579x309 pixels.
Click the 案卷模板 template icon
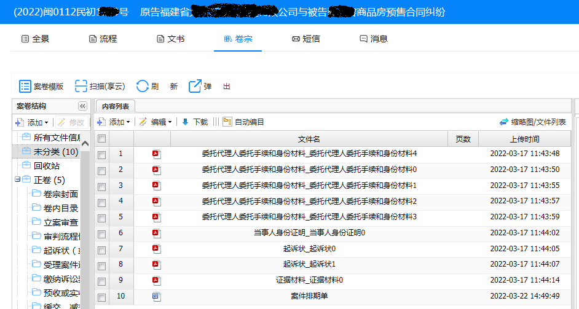coord(25,86)
